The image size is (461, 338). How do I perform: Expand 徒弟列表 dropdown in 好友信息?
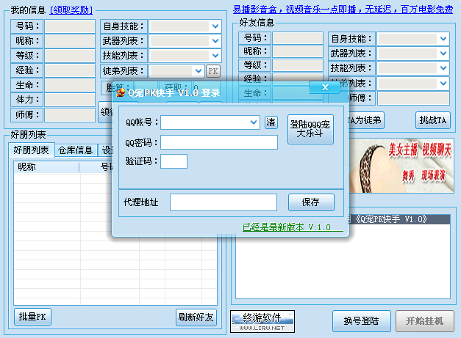[x=443, y=84]
